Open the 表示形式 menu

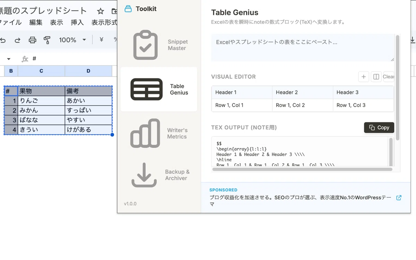point(104,23)
